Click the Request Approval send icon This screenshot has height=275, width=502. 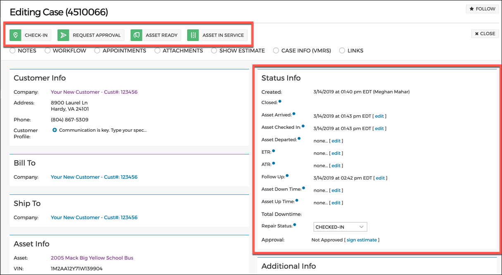click(63, 35)
